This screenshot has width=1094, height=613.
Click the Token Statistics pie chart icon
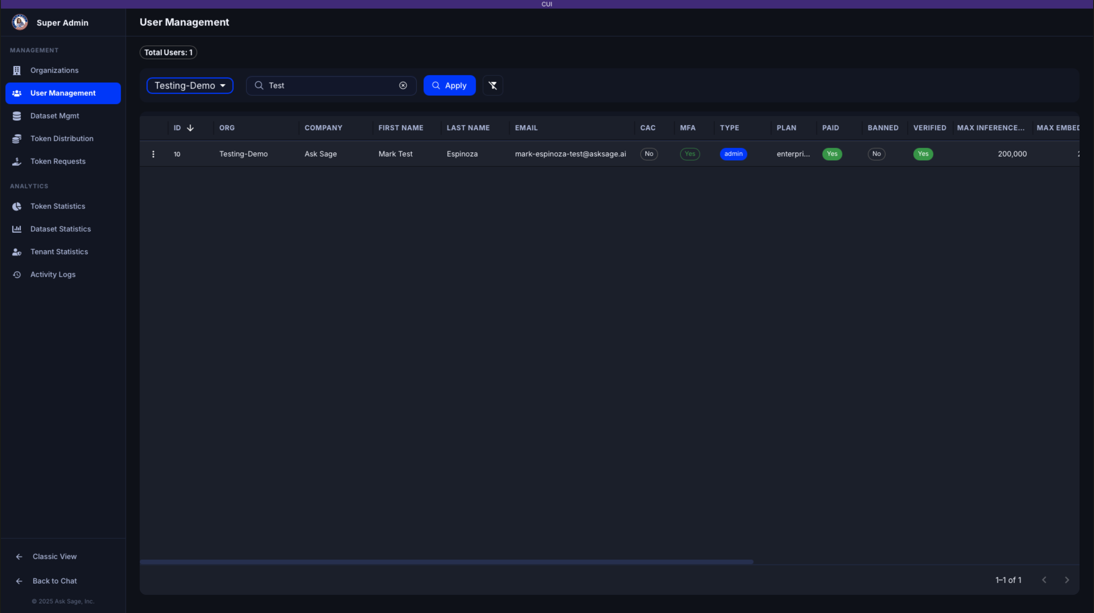tap(16, 206)
